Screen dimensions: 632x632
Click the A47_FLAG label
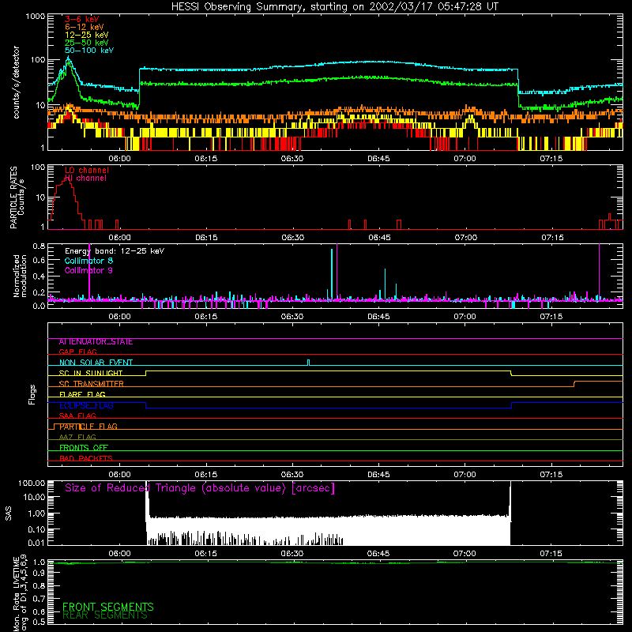(x=77, y=438)
